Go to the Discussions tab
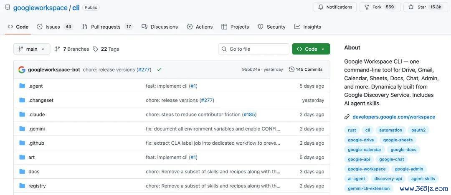 160,27
